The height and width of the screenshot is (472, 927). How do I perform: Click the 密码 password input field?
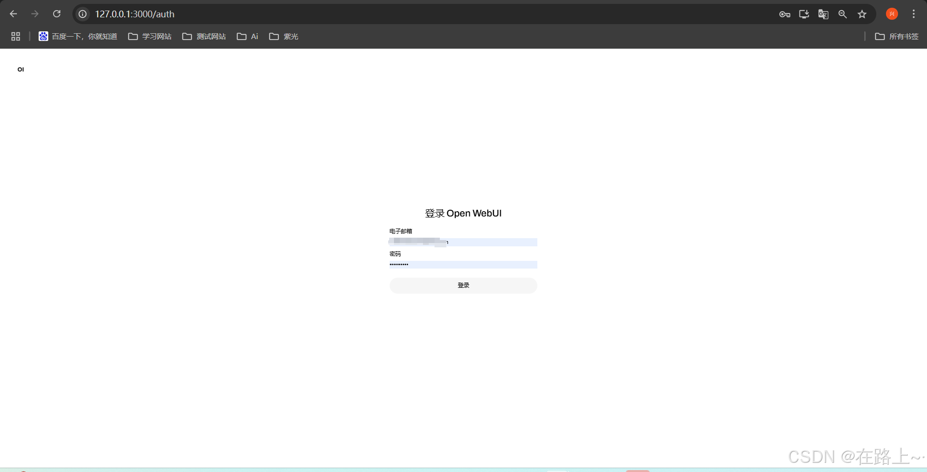(x=463, y=264)
